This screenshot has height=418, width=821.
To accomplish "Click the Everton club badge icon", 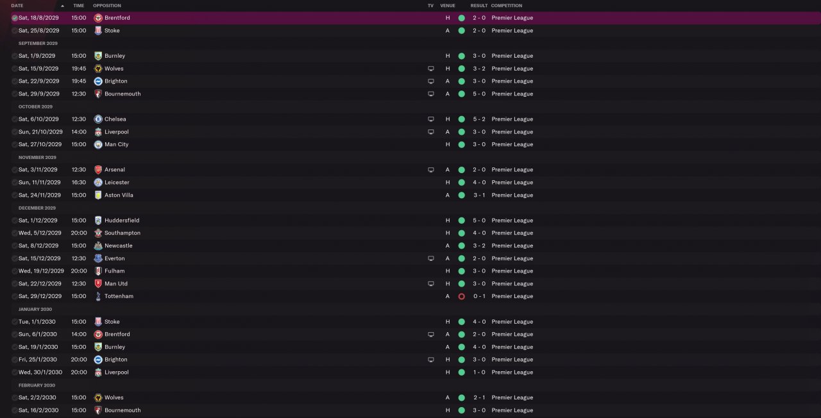I will [x=98, y=258].
